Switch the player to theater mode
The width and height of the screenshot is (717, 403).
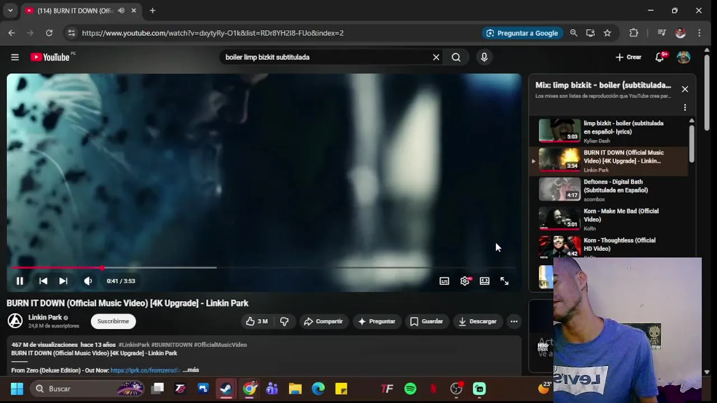[x=485, y=281]
